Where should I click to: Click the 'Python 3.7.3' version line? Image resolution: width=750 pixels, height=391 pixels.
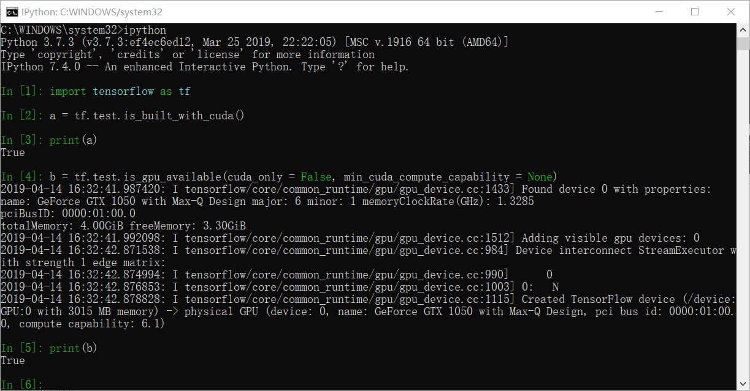(x=254, y=42)
